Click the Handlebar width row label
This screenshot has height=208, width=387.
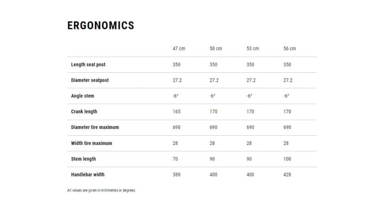pyautogui.click(x=88, y=174)
